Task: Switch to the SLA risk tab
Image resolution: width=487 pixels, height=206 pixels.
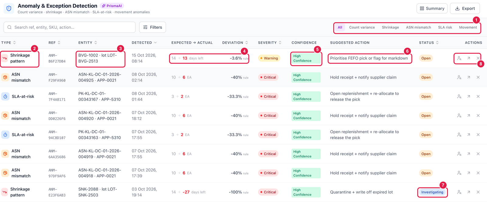Action: tap(445, 27)
